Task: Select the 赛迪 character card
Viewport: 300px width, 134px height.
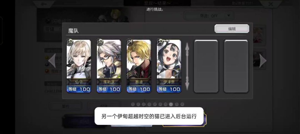Action: tap(139, 66)
